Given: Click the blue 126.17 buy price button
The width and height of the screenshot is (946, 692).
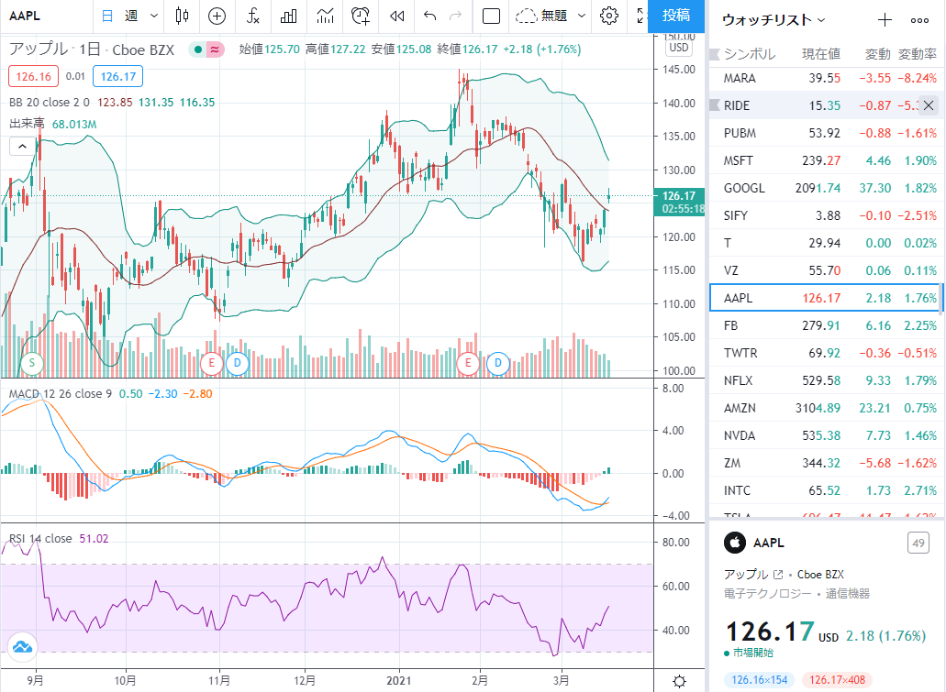Looking at the screenshot, I should [x=118, y=77].
